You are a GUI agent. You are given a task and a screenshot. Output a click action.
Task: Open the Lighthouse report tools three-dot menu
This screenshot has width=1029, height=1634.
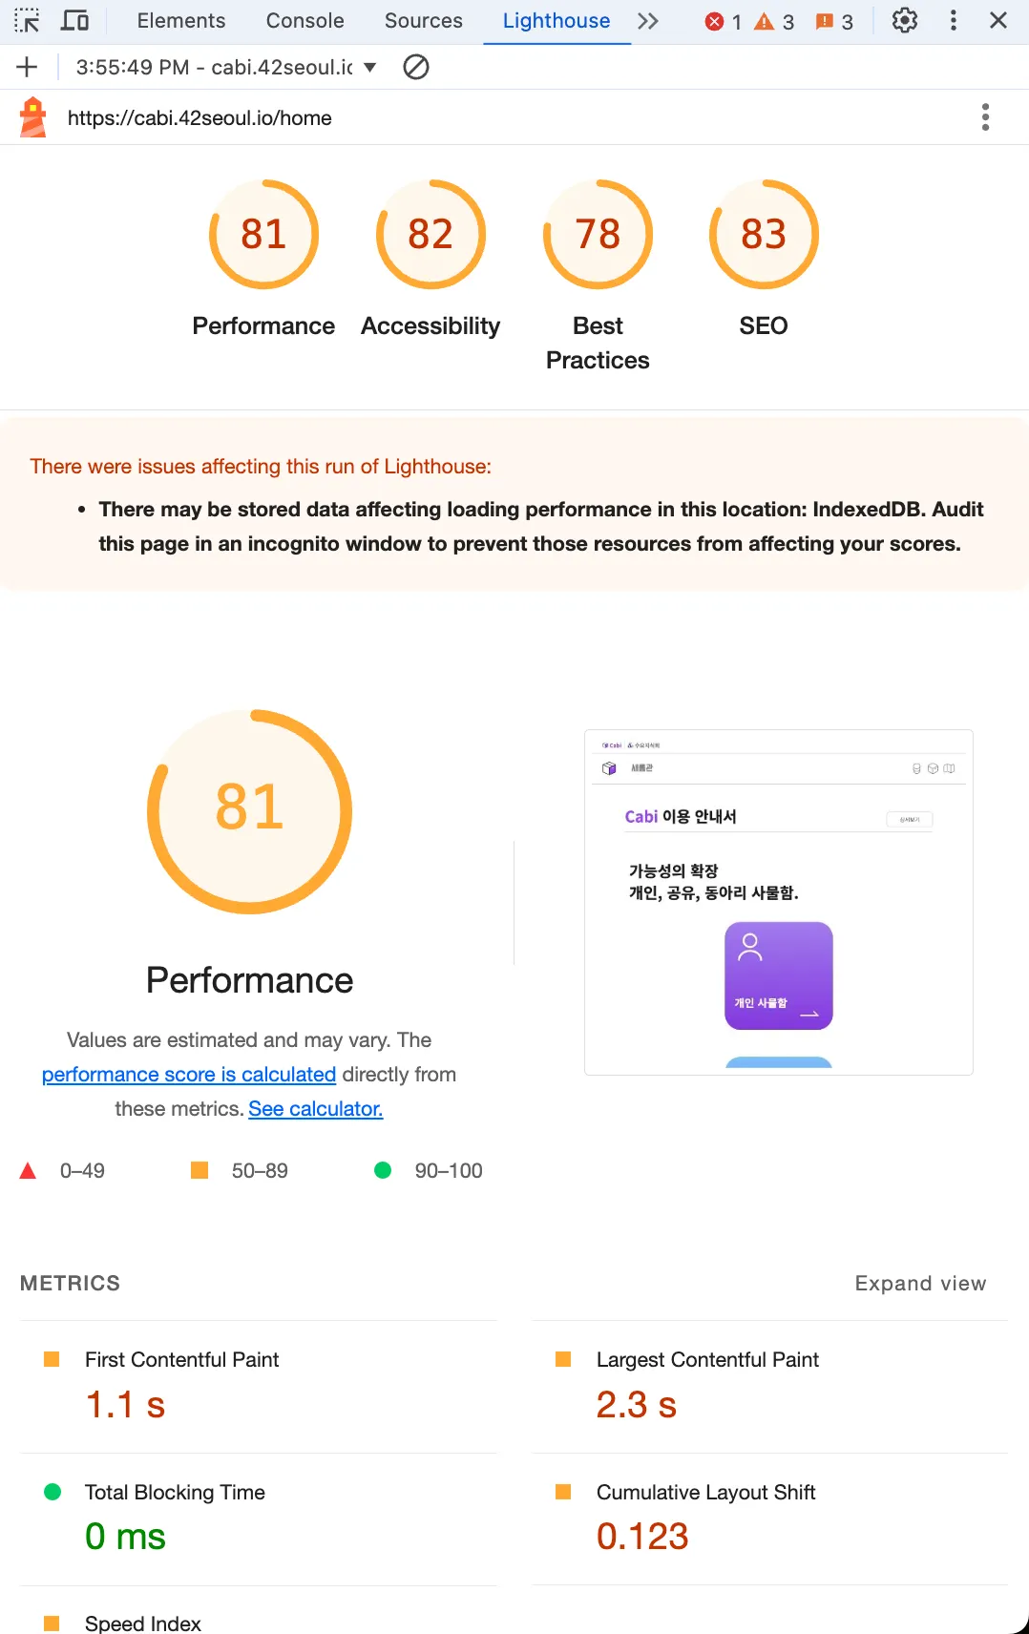coord(985,117)
